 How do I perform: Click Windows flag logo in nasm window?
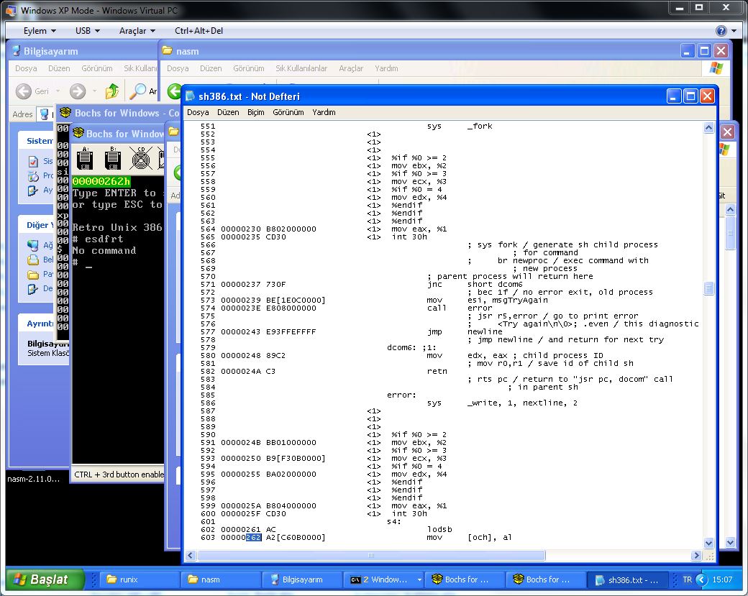[x=716, y=68]
